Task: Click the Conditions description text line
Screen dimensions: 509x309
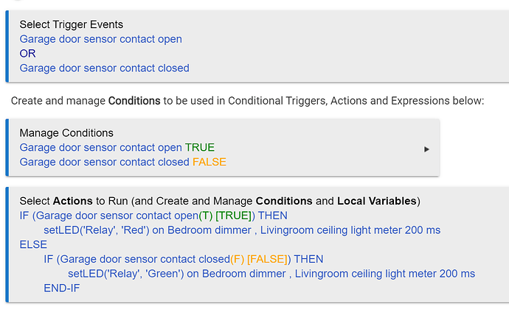Action: point(247,101)
